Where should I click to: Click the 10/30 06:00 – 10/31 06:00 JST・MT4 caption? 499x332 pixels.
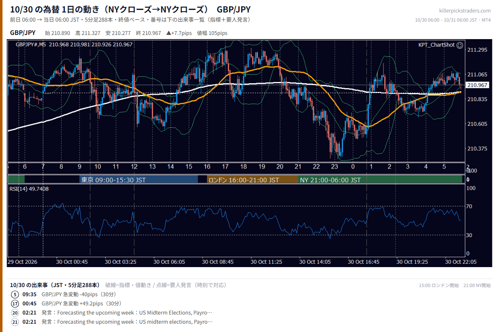click(x=453, y=20)
